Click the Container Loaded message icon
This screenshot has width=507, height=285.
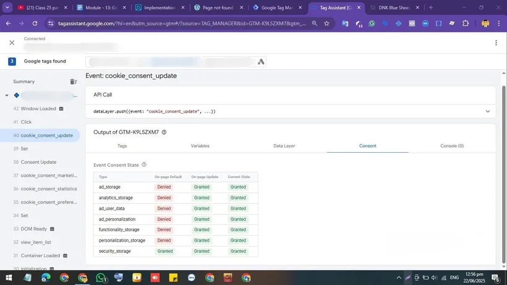coord(65,255)
